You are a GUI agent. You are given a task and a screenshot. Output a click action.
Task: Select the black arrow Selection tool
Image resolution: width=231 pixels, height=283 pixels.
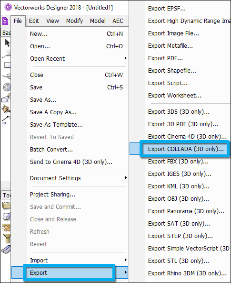pos(7,43)
